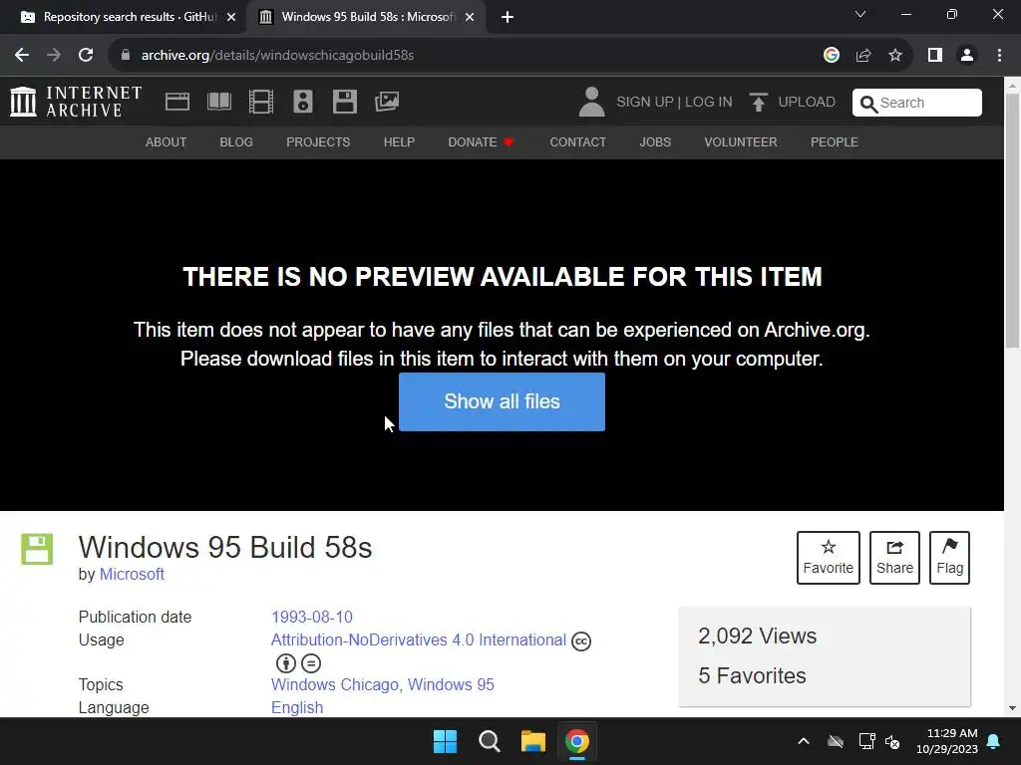Click the SIGN UP link

coord(645,103)
